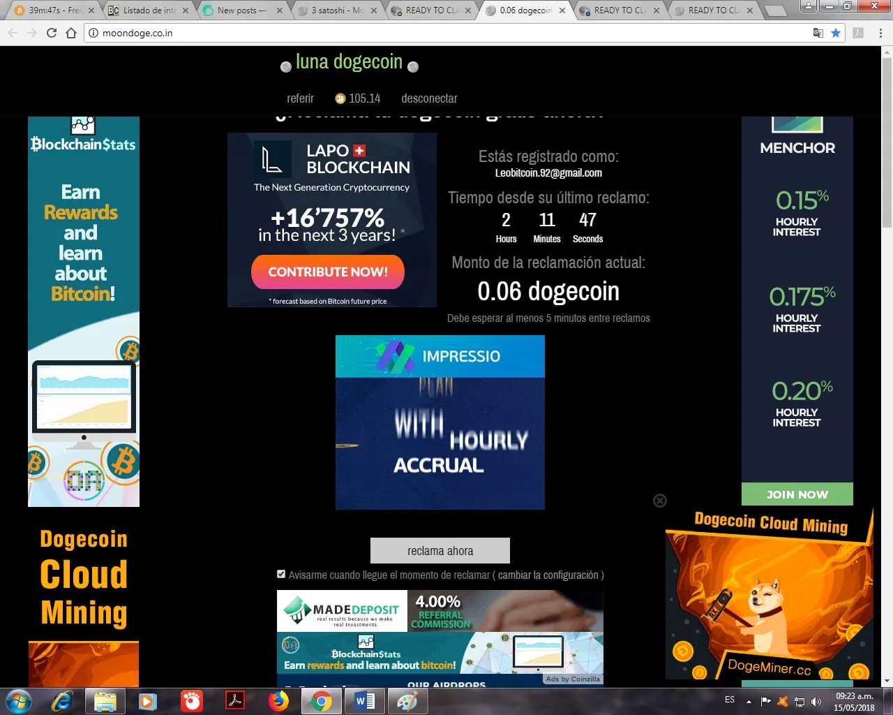The image size is (893, 715).
Task: Open Adobe Reader from the taskbar
Action: (x=234, y=701)
